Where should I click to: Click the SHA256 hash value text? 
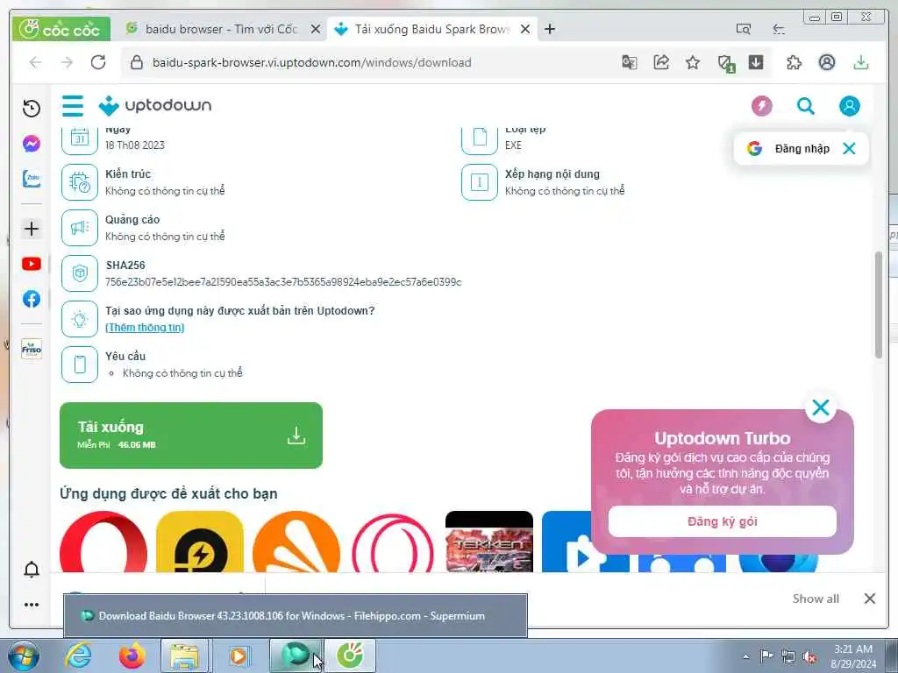283,282
